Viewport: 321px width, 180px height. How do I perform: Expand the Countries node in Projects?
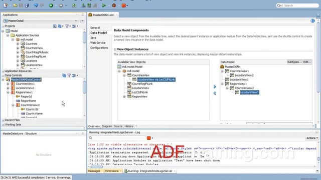(x=18, y=44)
